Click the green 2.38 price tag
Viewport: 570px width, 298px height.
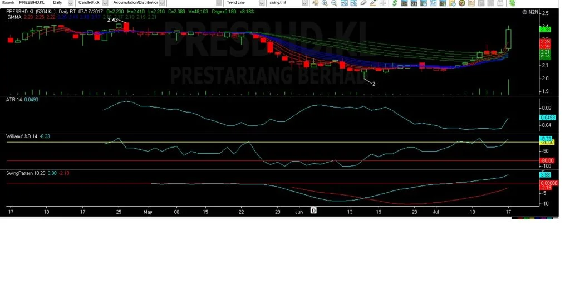click(x=546, y=30)
